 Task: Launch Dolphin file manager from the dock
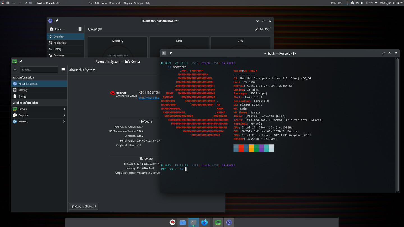183,223
